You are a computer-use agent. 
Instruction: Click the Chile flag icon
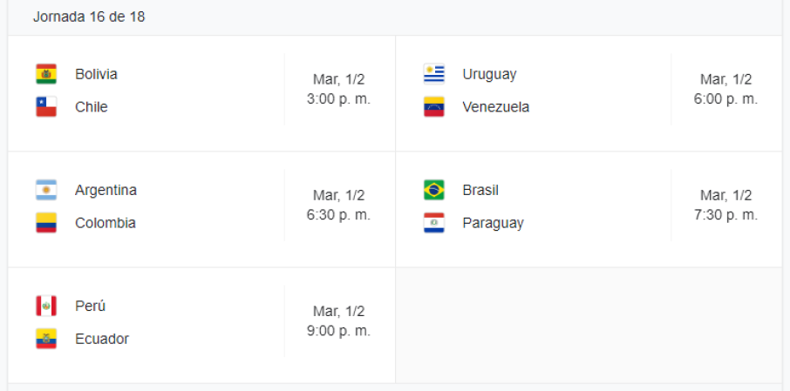point(46,107)
